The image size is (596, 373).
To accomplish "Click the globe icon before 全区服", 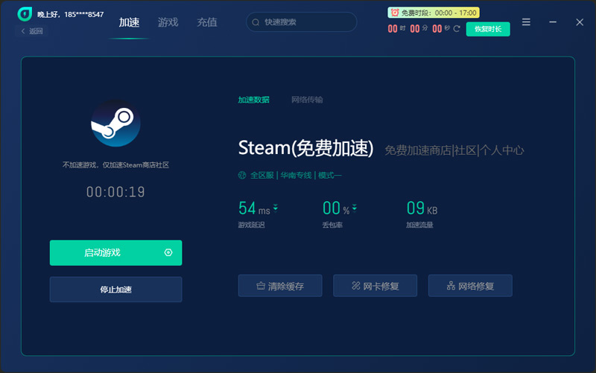I will tap(242, 175).
